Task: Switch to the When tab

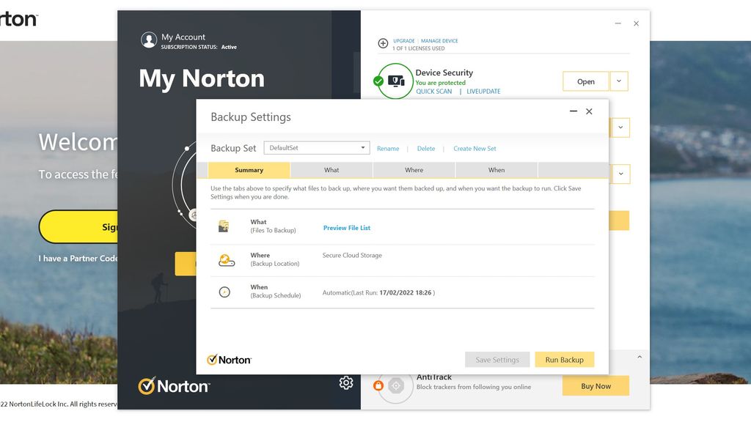Action: [x=497, y=169]
